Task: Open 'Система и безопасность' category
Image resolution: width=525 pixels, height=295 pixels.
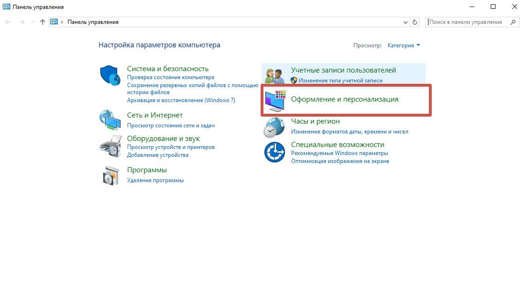Action: (x=168, y=68)
